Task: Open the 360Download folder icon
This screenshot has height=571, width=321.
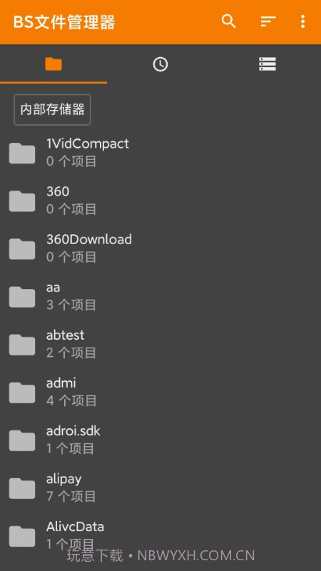Action: coord(22,249)
